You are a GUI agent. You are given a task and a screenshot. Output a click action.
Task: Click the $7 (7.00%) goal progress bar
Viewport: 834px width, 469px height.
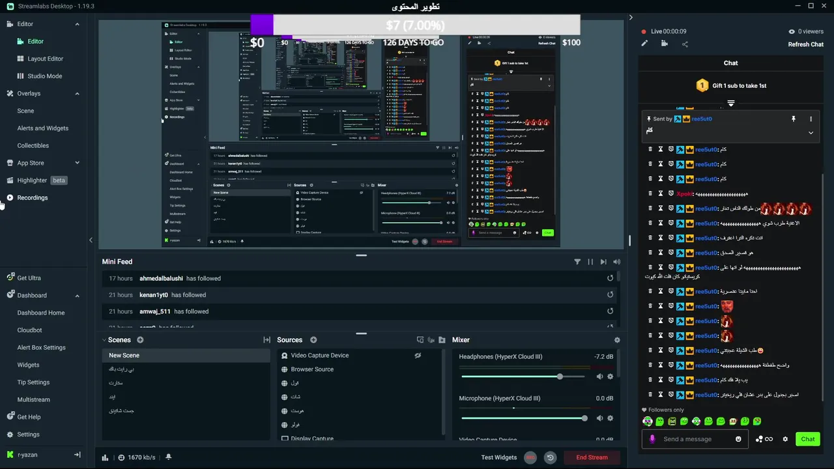point(415,25)
